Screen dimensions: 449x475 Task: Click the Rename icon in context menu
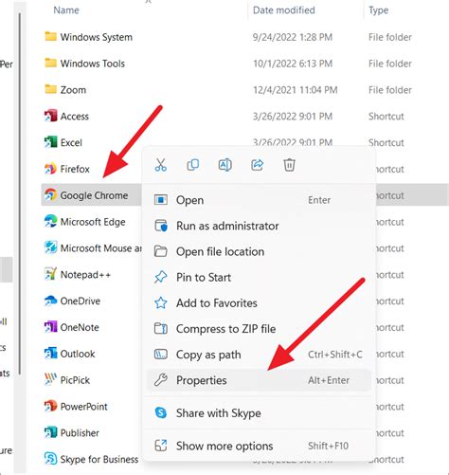(224, 165)
